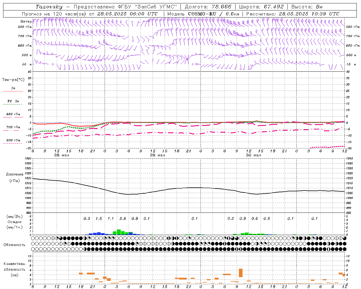Click the 'Ветер' wind panel label
The image size is (361, 289).
point(26,21)
